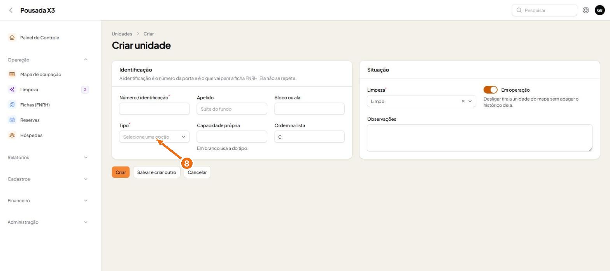Click the Pesquisar search box
Viewport: 610px width, 271px height.
tap(544, 10)
